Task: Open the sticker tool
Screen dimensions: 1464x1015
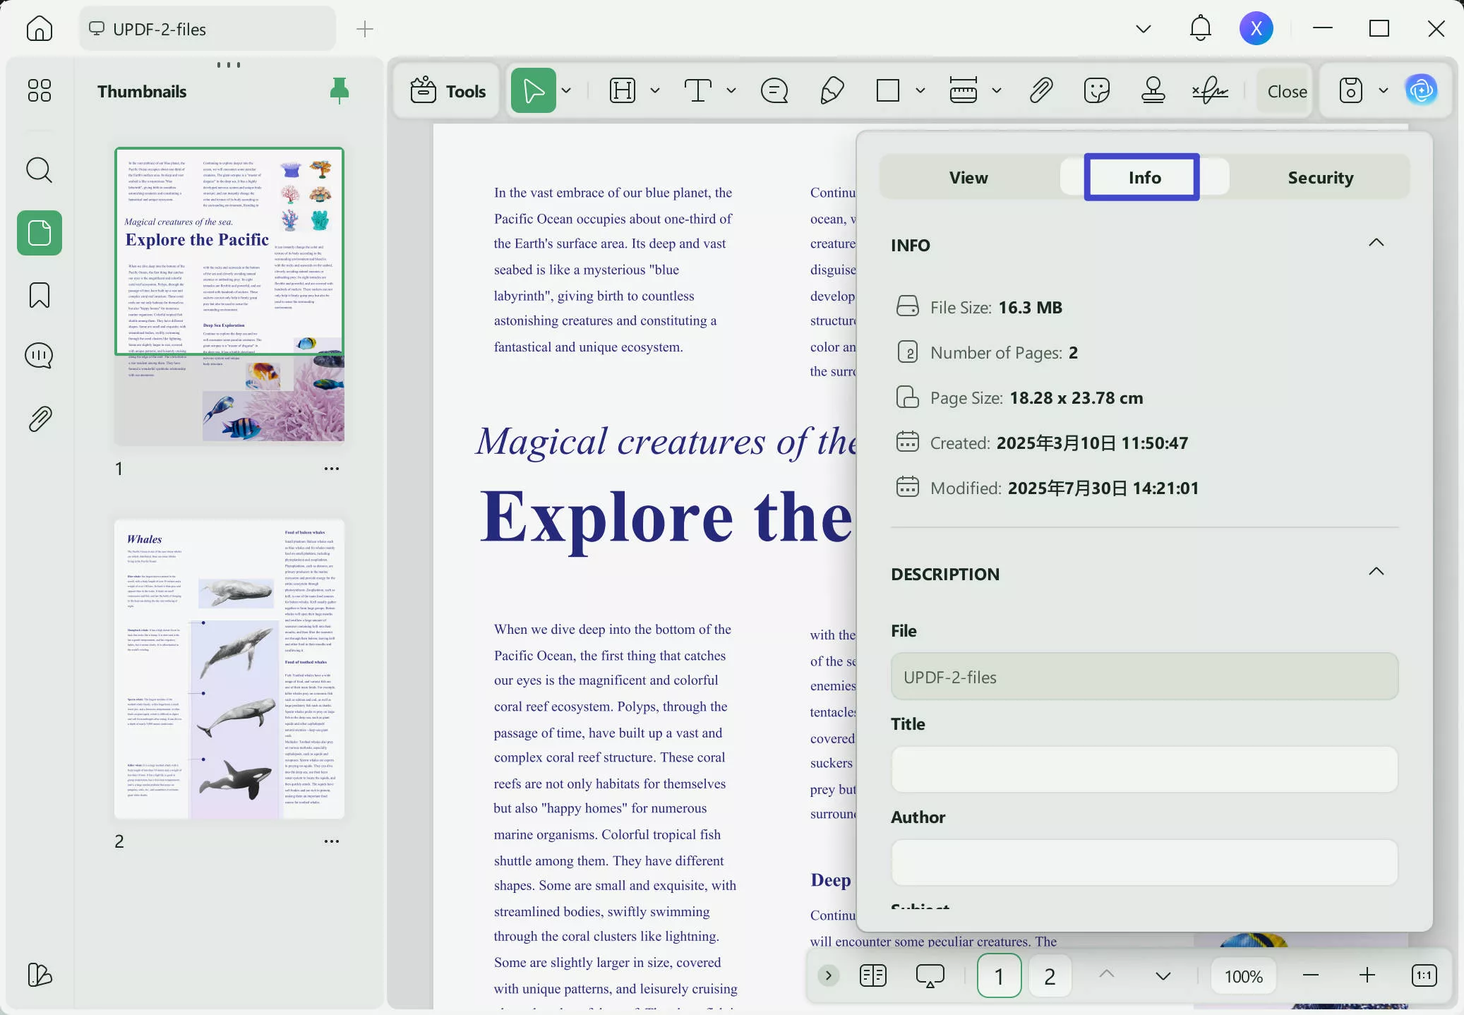Action: click(1096, 90)
